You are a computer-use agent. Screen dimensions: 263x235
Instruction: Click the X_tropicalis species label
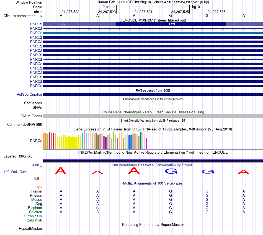point(33,216)
